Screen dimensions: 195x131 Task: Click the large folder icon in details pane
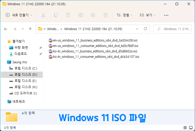coord(11,117)
